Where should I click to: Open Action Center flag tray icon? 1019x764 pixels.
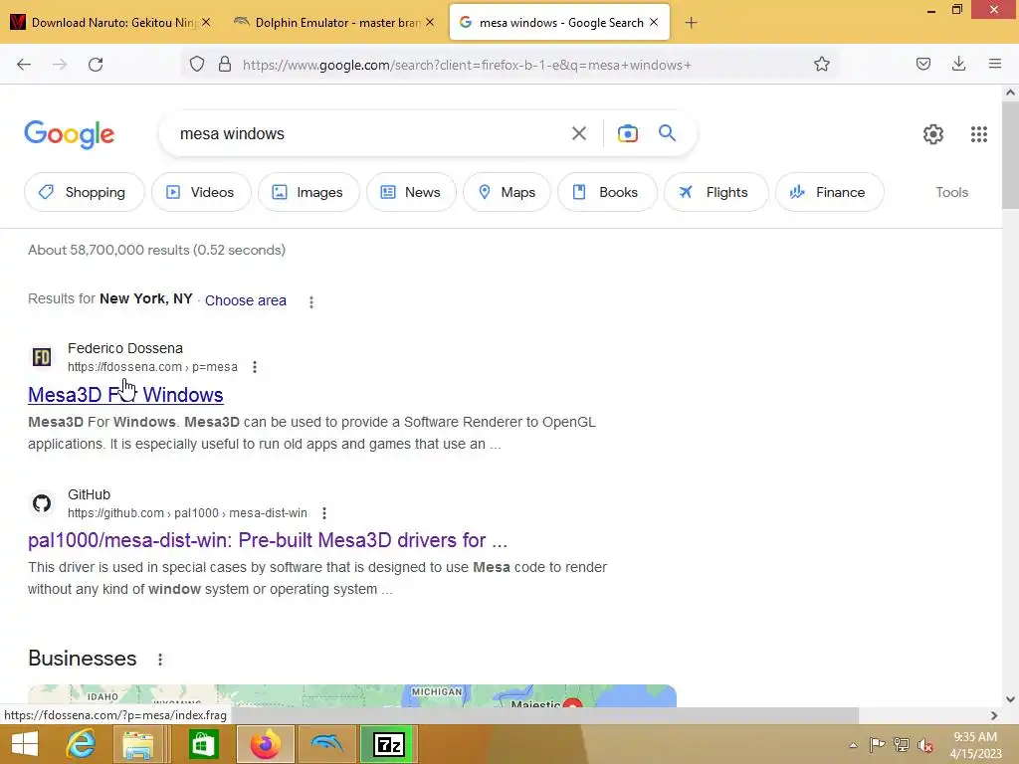[877, 745]
